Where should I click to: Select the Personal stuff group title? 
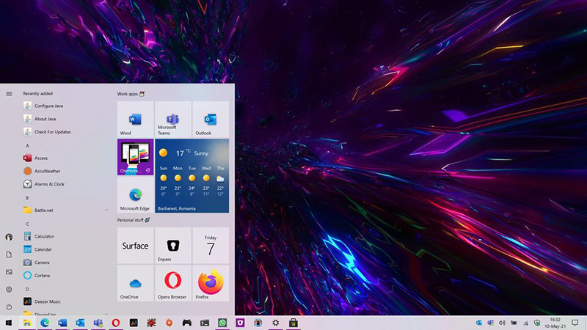point(131,220)
